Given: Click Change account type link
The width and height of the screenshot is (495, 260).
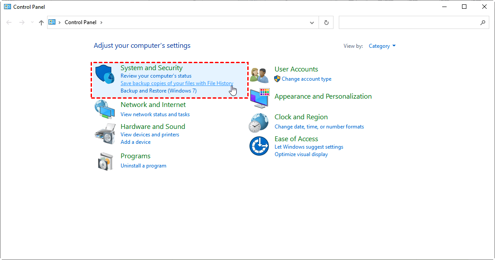Looking at the screenshot, I should click(x=306, y=79).
